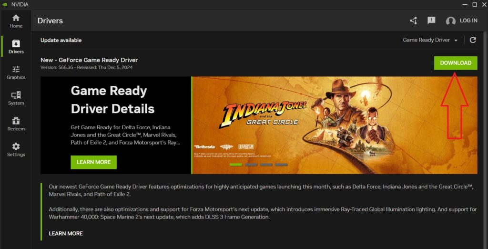
Task: Maximize the NVIDIA app window
Action: tap(474, 4)
